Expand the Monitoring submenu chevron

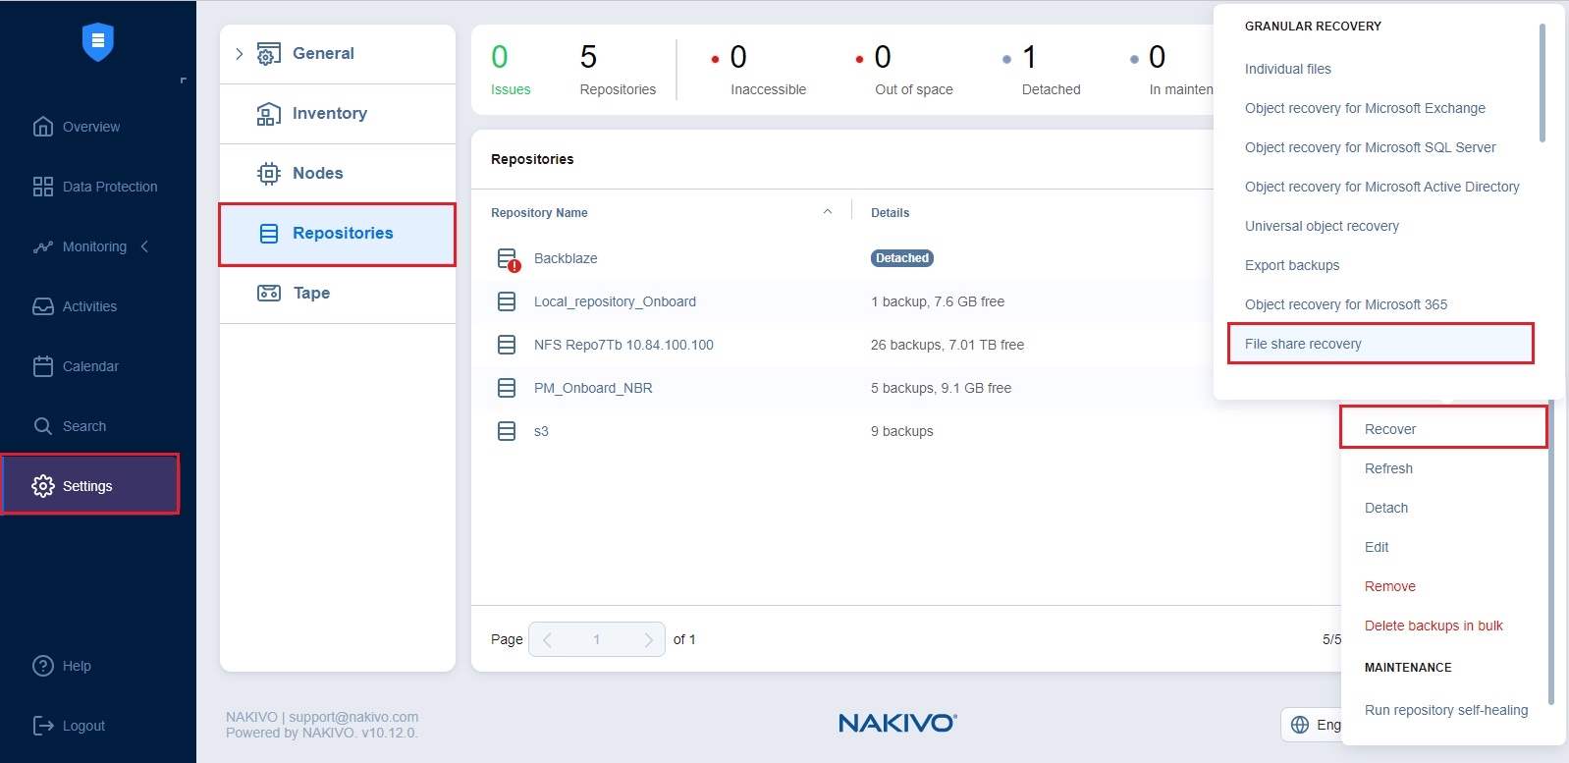(x=145, y=246)
